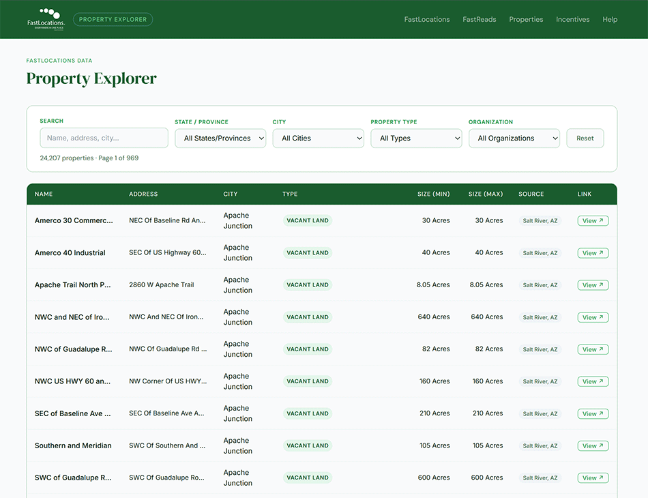The image size is (648, 498).
Task: Select the name NWC US HWY 60 an...
Action: click(x=72, y=381)
